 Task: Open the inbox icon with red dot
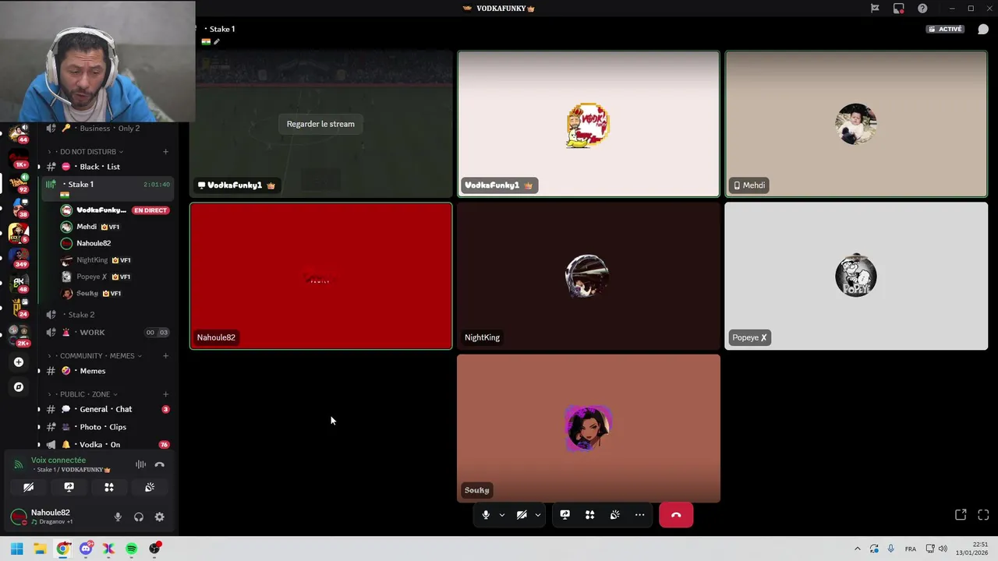coord(899,9)
